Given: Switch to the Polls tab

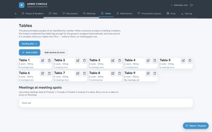Looking at the screenshot, I should click(x=53, y=13).
